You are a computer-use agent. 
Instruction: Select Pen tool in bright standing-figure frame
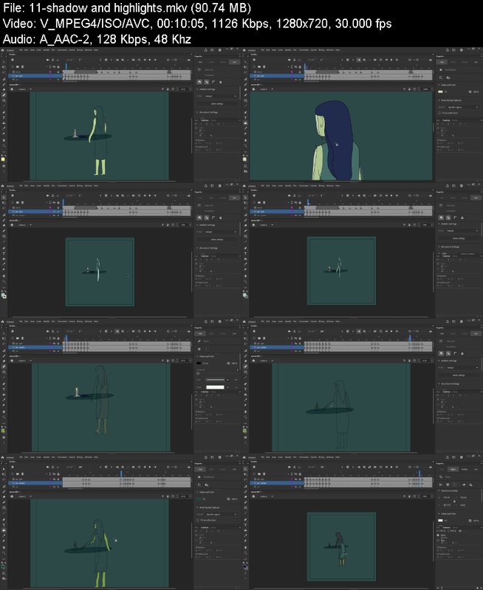[x=4, y=112]
